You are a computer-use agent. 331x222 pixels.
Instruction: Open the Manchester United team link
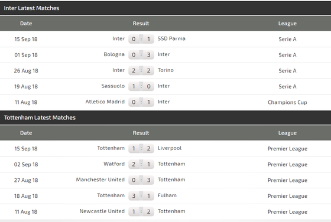click(100, 180)
